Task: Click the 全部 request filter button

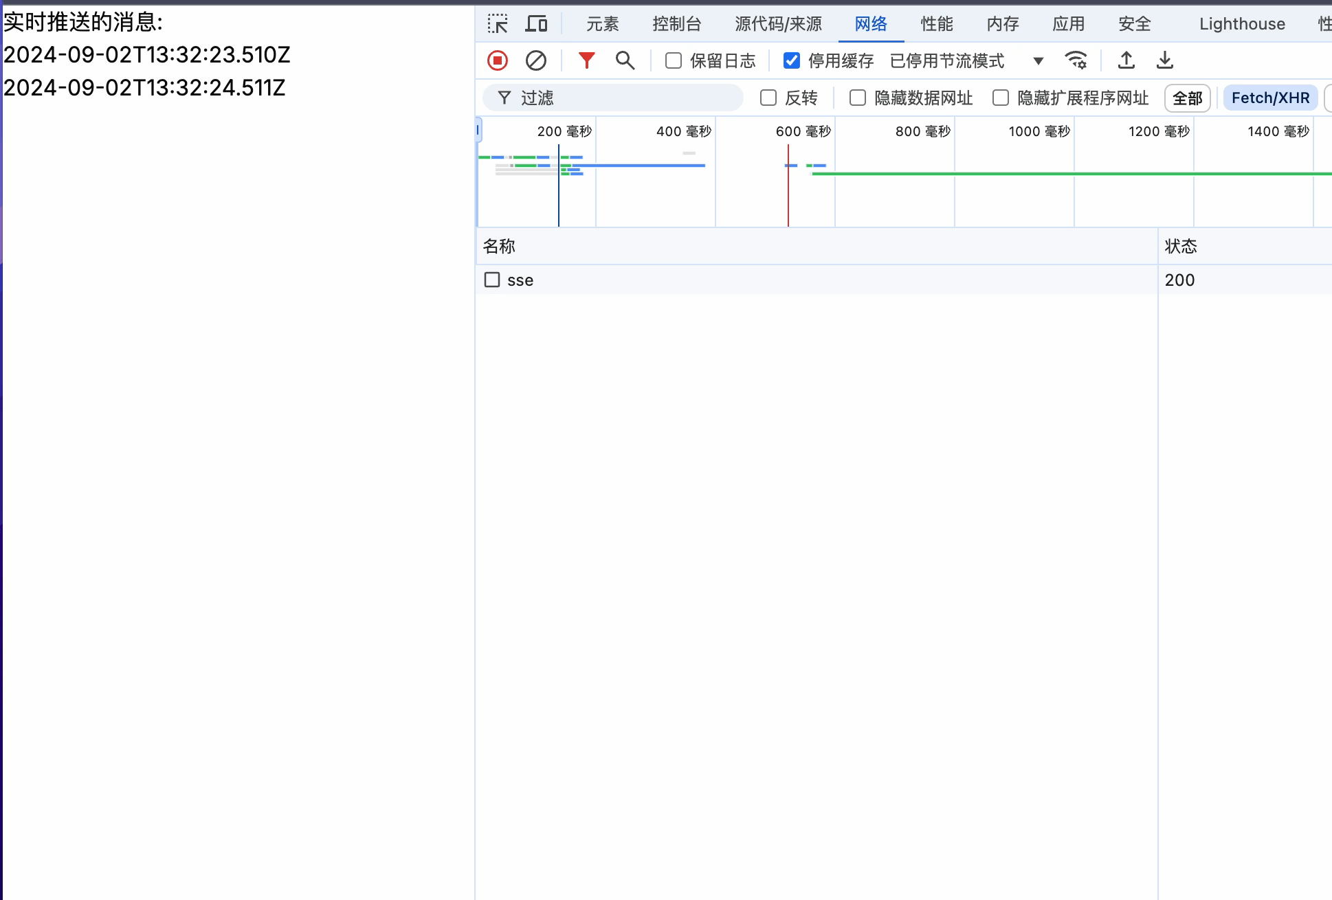Action: [x=1187, y=98]
